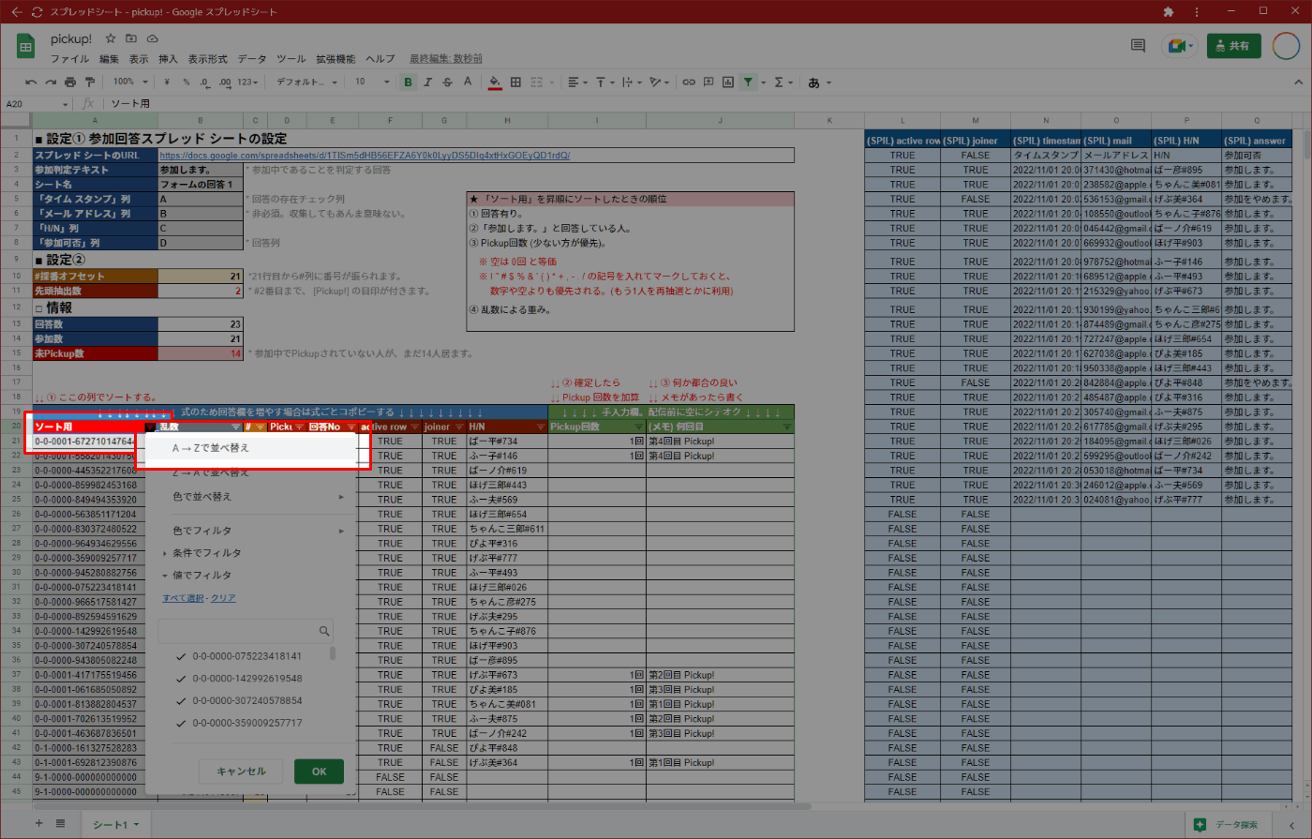Star the pickup! document
The image size is (1312, 839).
111,38
